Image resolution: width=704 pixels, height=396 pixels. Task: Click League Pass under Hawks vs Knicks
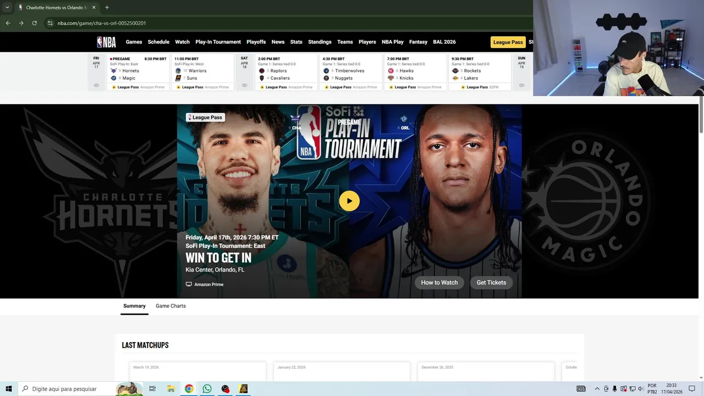pos(402,87)
